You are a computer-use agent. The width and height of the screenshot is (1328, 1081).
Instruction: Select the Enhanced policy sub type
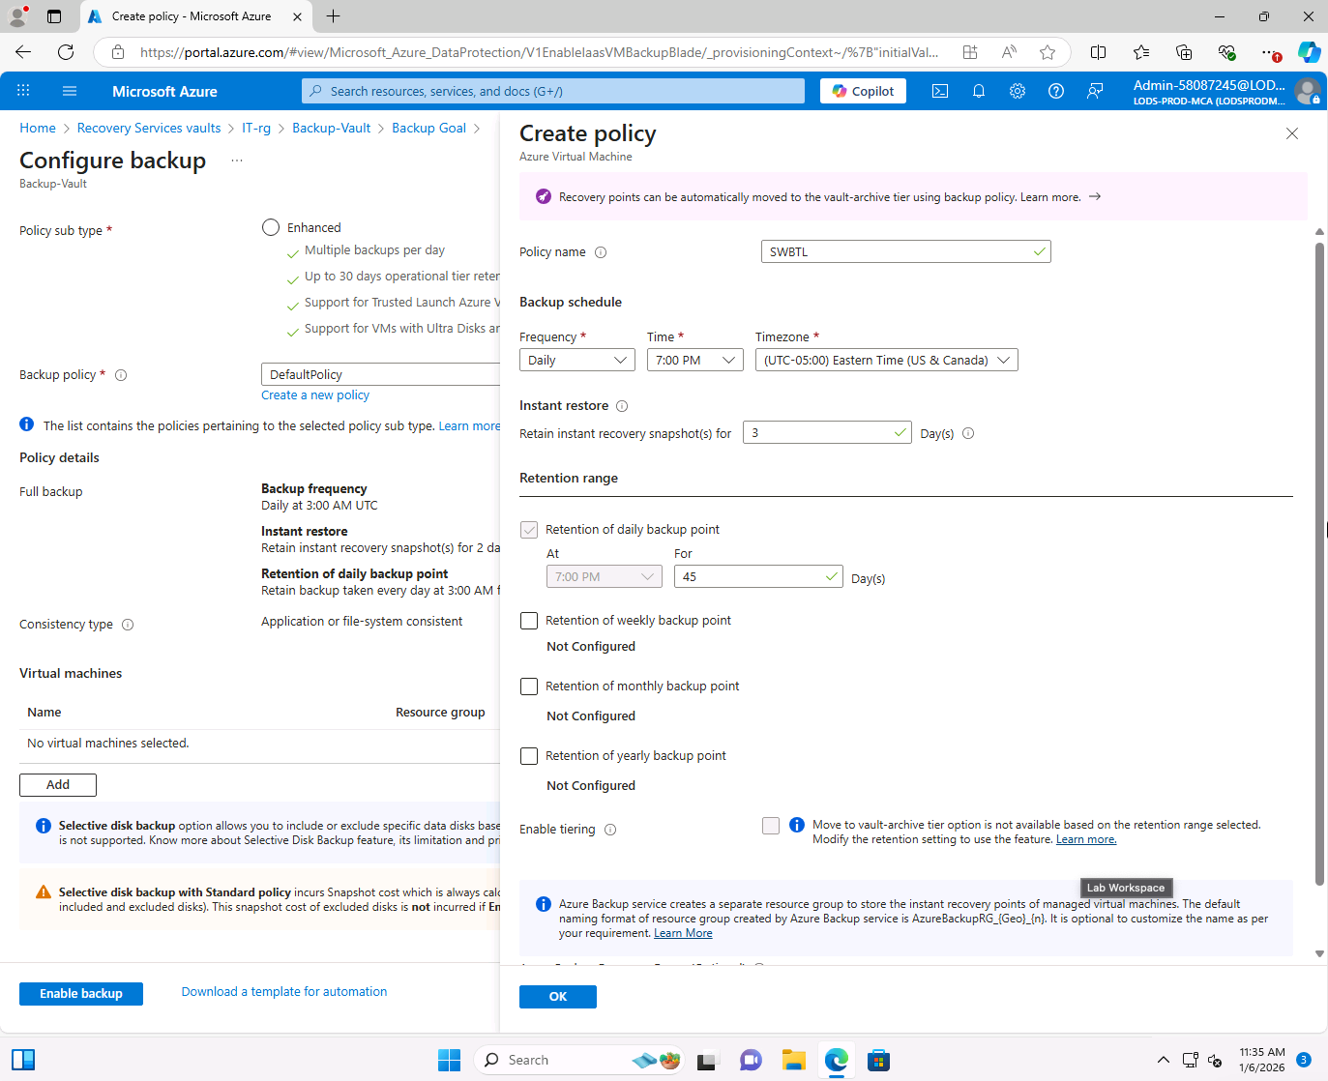coord(271,228)
